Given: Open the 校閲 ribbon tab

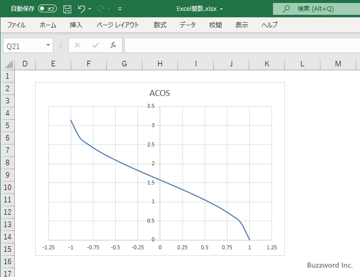Looking at the screenshot, I should coord(216,25).
